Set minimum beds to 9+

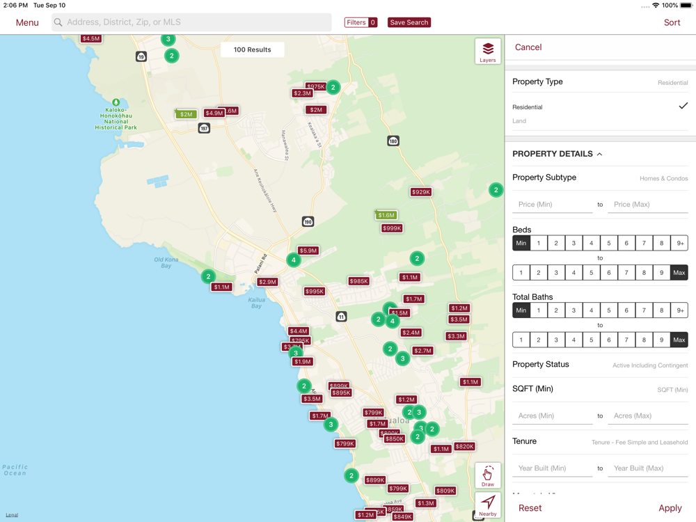(x=679, y=243)
